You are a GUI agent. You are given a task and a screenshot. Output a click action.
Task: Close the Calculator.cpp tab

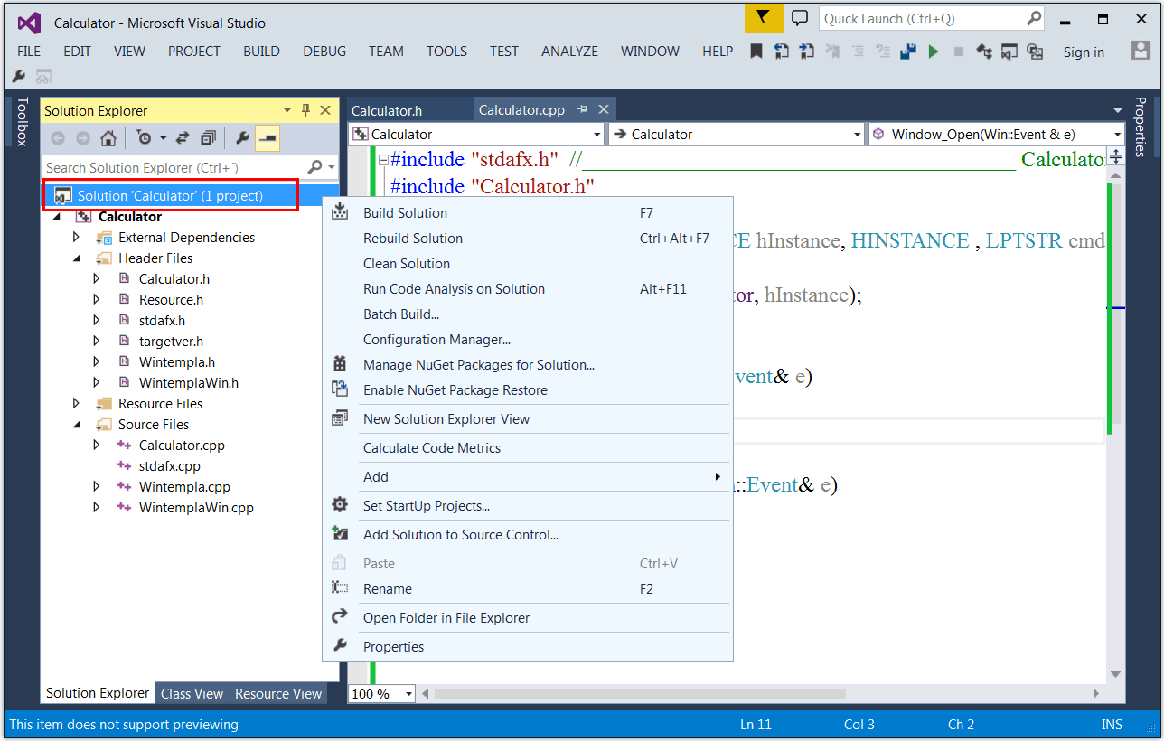(604, 109)
